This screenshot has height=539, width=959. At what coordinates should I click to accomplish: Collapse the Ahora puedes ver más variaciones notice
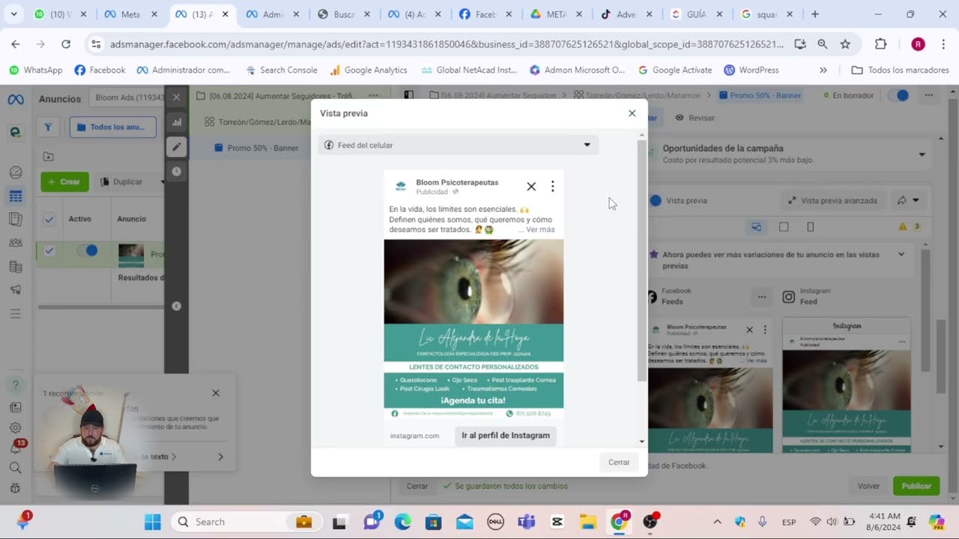click(901, 255)
